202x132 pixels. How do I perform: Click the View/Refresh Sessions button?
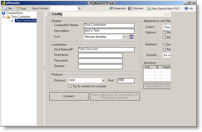[157, 86]
